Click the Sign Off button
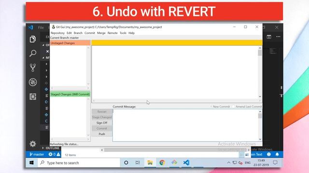The width and height of the screenshot is (309, 173). click(102, 123)
